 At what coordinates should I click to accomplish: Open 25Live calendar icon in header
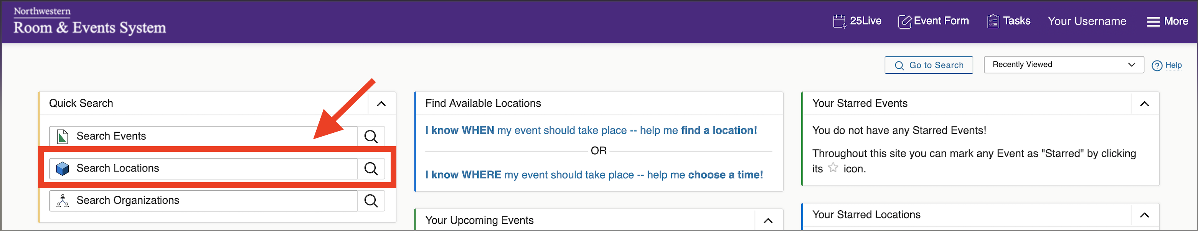840,21
